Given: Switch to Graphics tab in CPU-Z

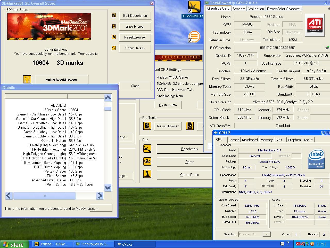Looking at the screenshot, I should tap(294, 140).
